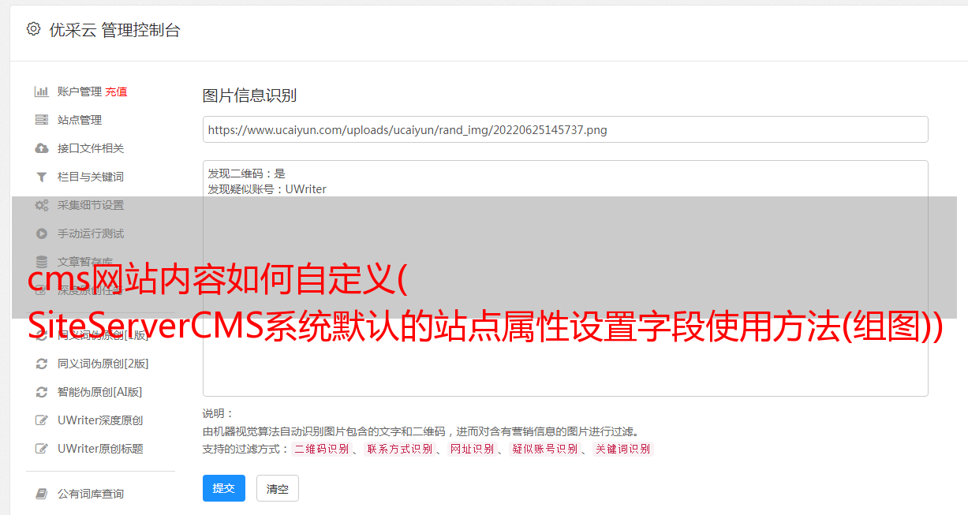968x515 pixels.
Task: Open 账户管理 via its bar chart icon
Action: pyautogui.click(x=42, y=91)
